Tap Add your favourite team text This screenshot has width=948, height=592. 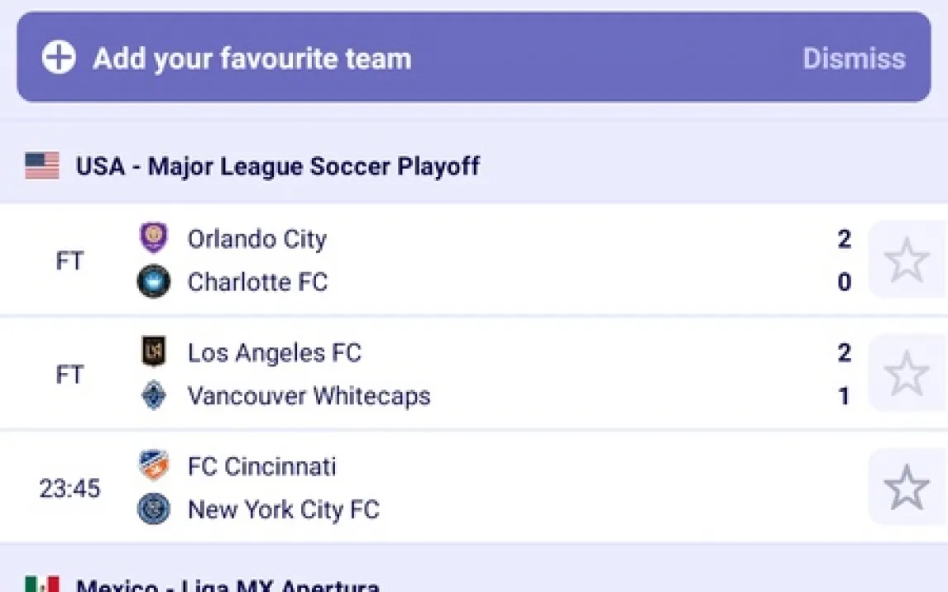tap(251, 58)
